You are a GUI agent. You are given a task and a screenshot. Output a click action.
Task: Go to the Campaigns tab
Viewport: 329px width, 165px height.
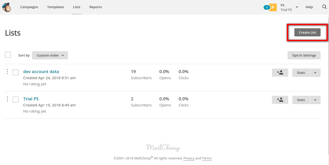[29, 7]
